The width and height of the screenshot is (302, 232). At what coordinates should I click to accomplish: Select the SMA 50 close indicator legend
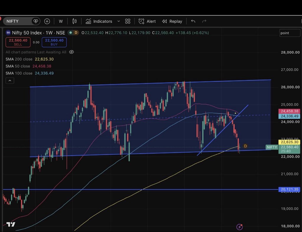[29, 66]
